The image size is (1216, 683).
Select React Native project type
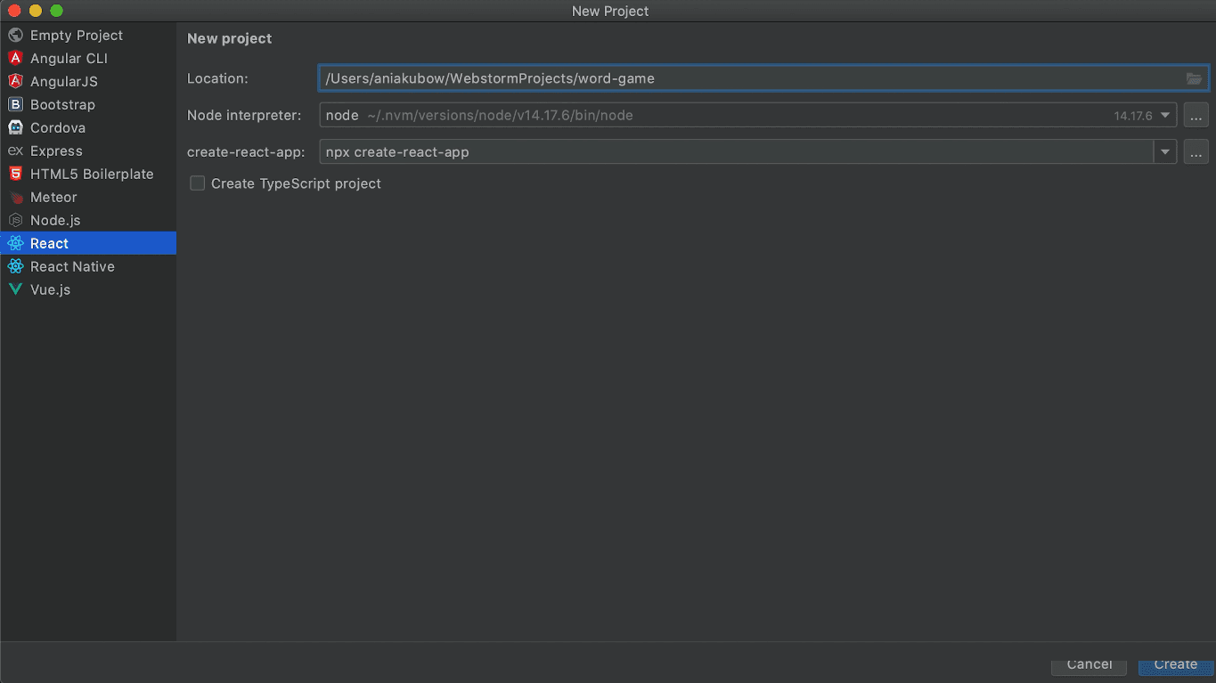point(88,267)
